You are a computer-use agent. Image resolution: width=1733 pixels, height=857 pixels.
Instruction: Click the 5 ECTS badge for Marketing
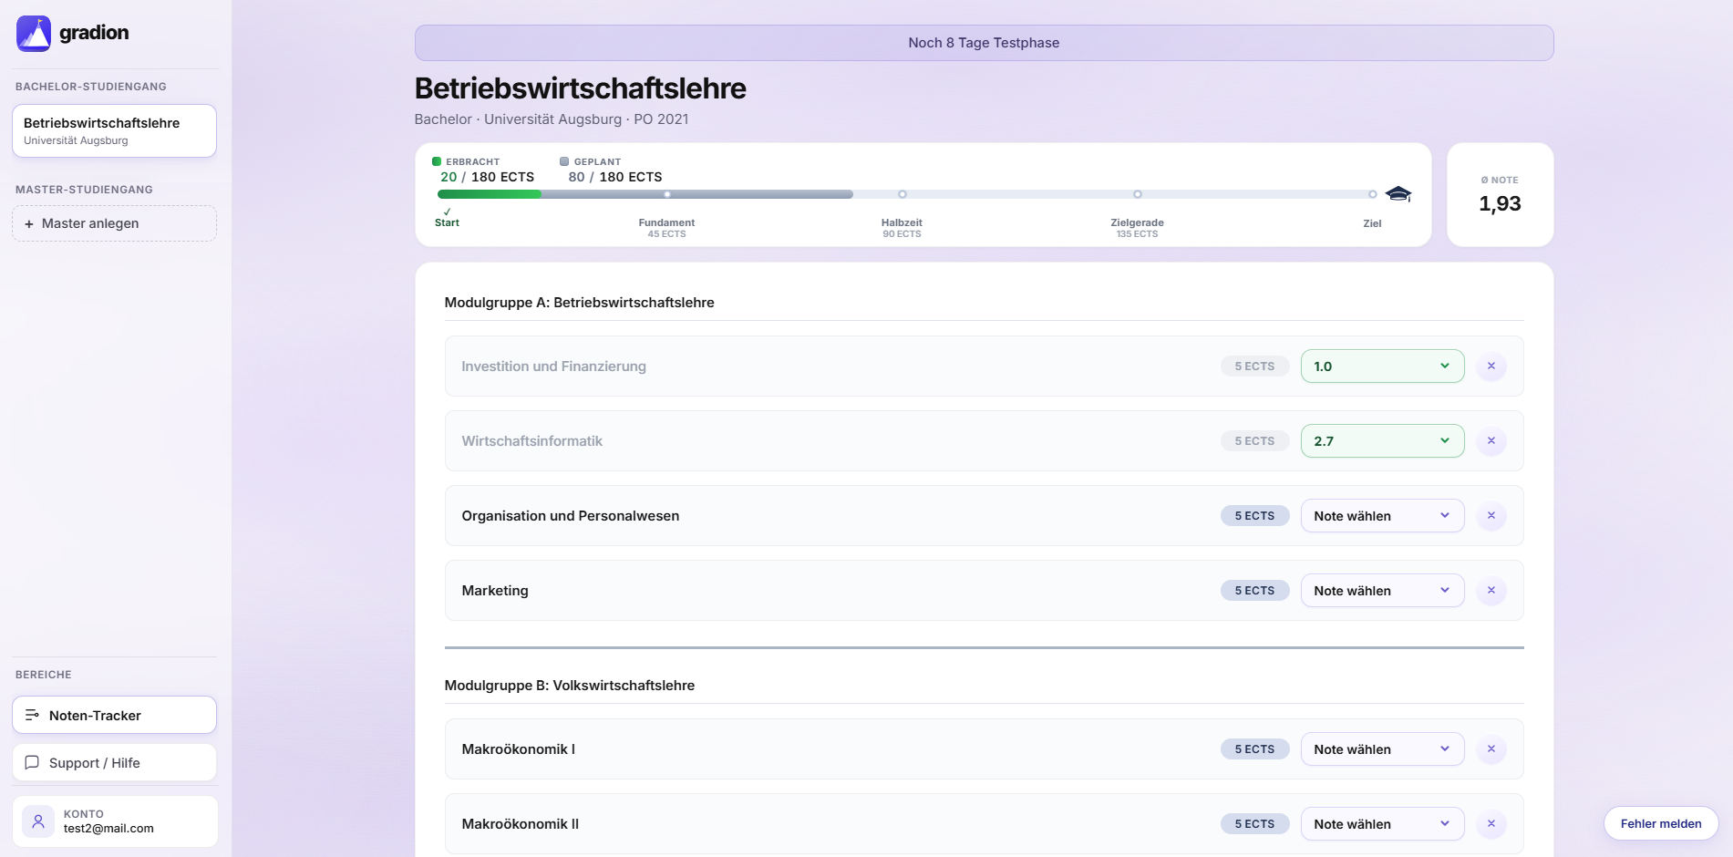click(x=1254, y=591)
